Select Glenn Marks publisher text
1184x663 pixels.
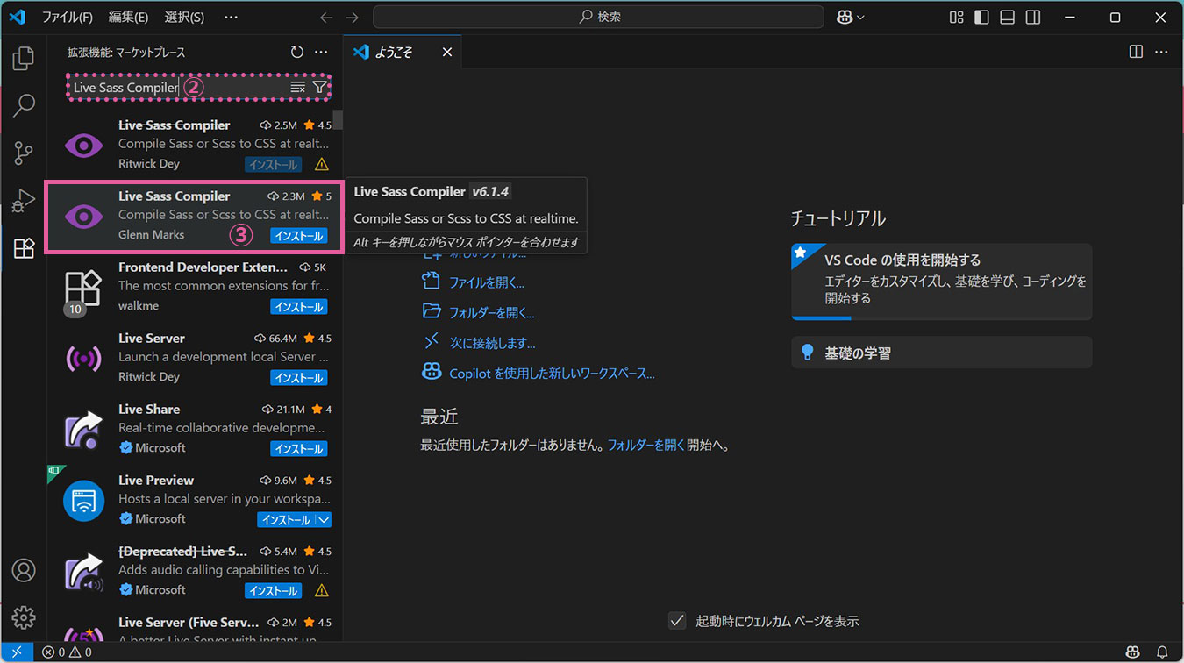pyautogui.click(x=152, y=235)
